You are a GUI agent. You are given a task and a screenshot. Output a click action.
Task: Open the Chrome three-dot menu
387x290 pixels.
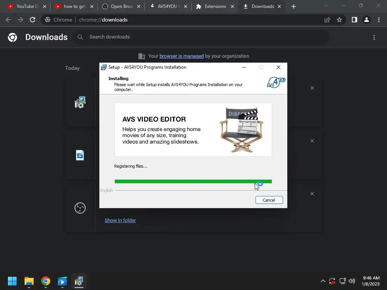379,20
